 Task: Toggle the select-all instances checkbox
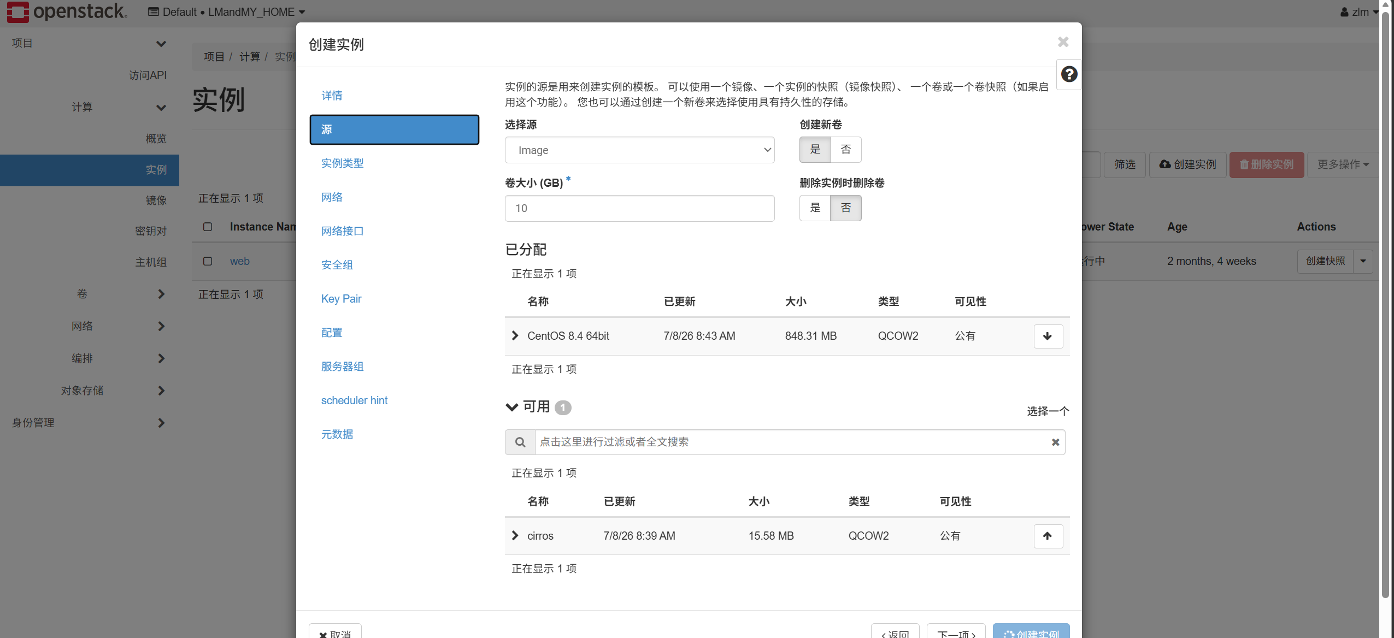[208, 227]
